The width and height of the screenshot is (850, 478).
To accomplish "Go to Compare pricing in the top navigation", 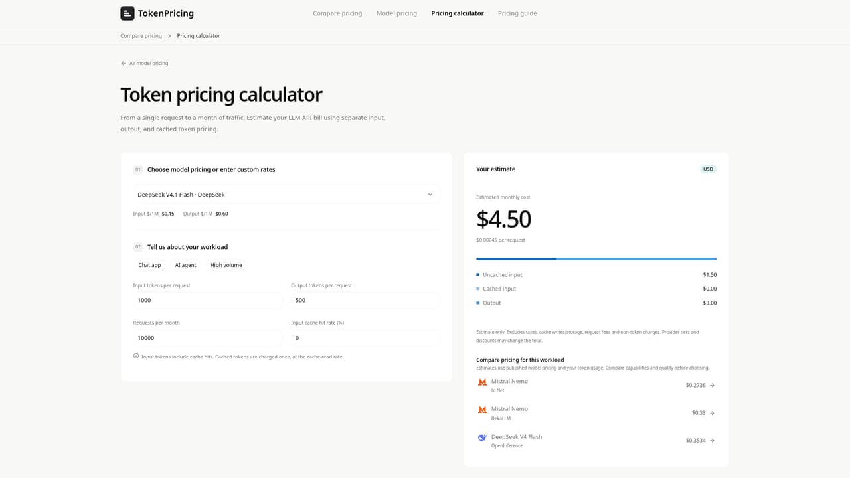I will pyautogui.click(x=337, y=13).
